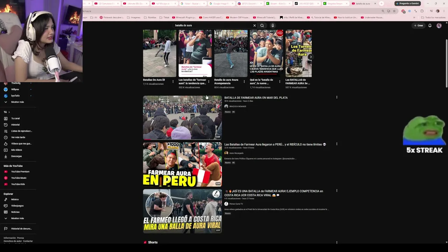
Task: Open the "Los Torneos de Farmear Aura" short
Action: [299, 53]
